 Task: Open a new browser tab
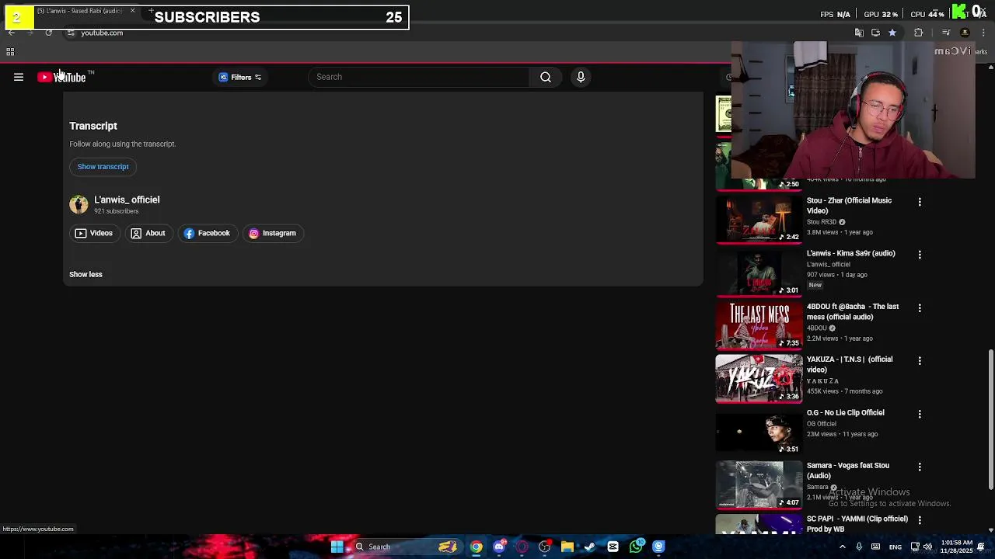[x=150, y=11]
